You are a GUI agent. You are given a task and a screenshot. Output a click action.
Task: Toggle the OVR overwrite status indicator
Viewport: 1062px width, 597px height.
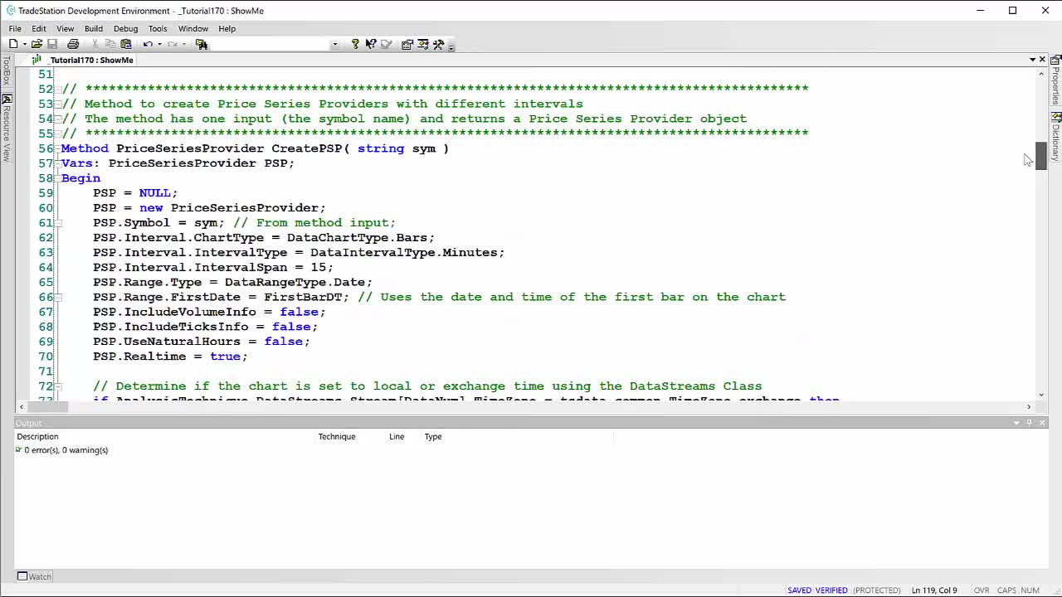(982, 590)
